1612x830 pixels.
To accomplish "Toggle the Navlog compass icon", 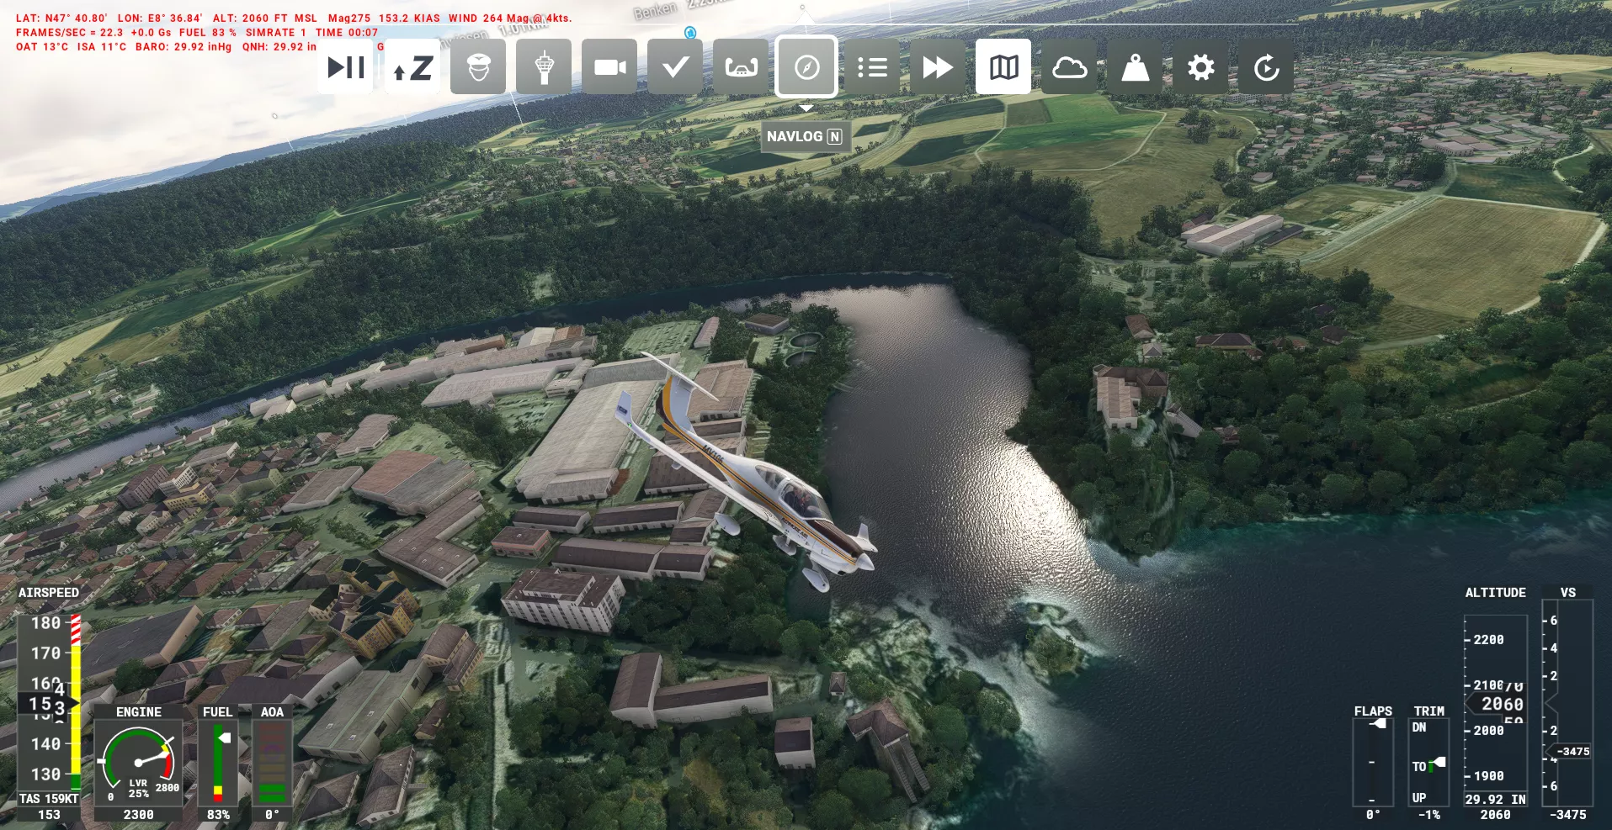I will coord(806,66).
